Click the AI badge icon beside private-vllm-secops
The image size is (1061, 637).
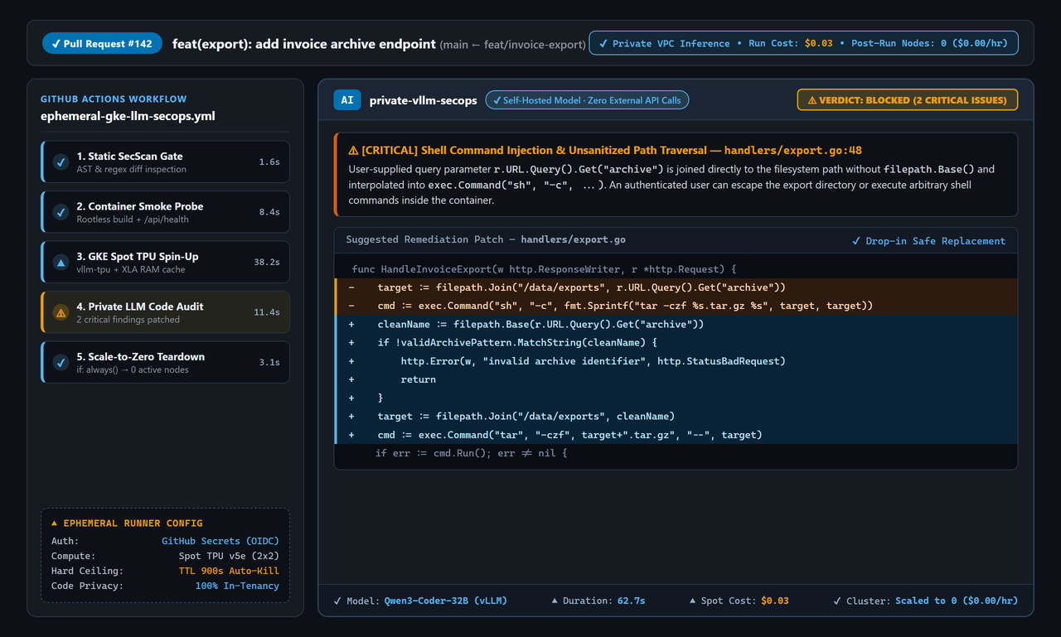(347, 100)
